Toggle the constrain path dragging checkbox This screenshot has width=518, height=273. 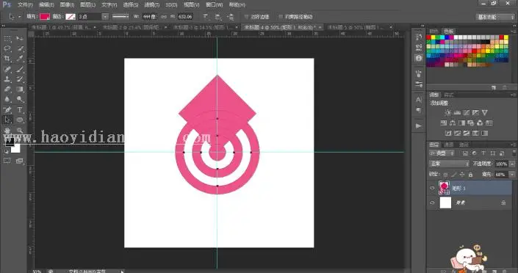(x=281, y=17)
